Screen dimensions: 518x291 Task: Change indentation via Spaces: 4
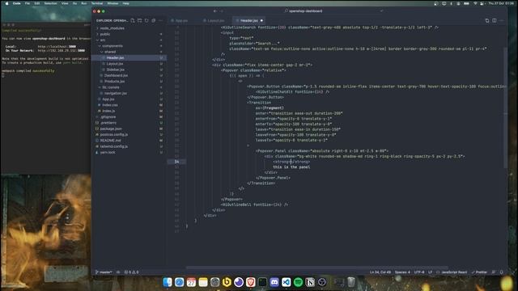coord(402,272)
